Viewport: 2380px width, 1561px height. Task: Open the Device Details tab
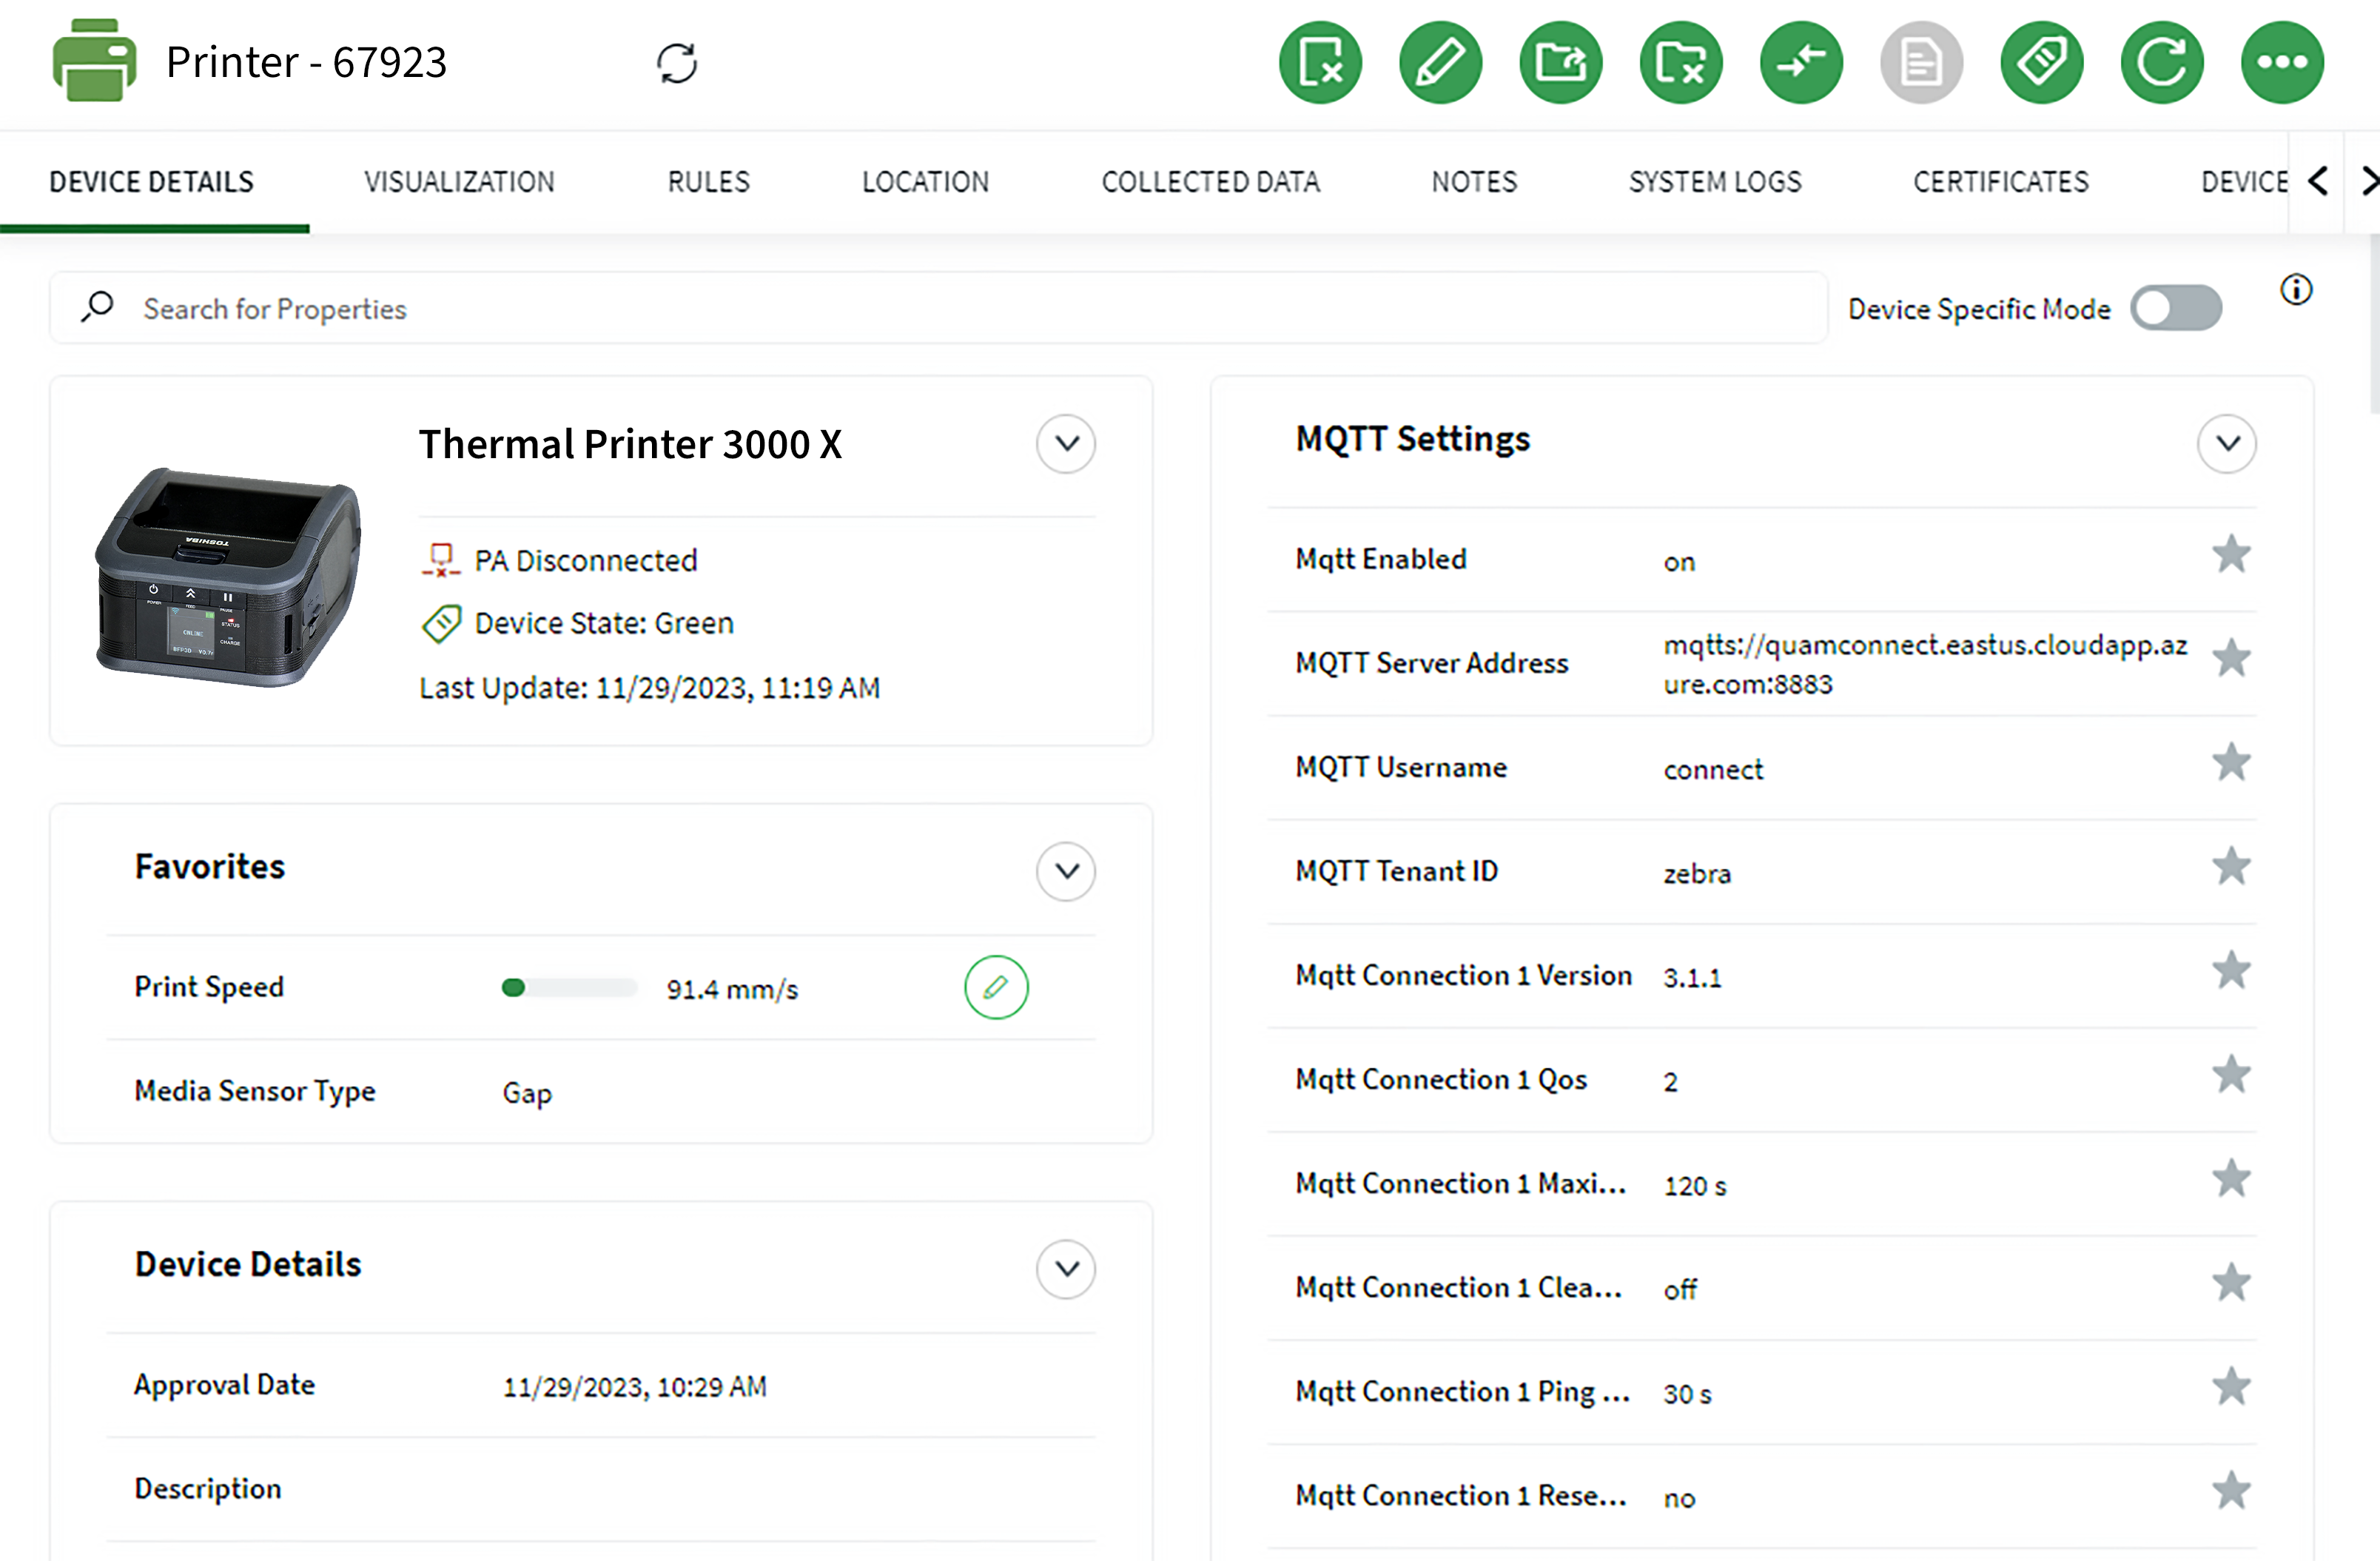(x=152, y=182)
